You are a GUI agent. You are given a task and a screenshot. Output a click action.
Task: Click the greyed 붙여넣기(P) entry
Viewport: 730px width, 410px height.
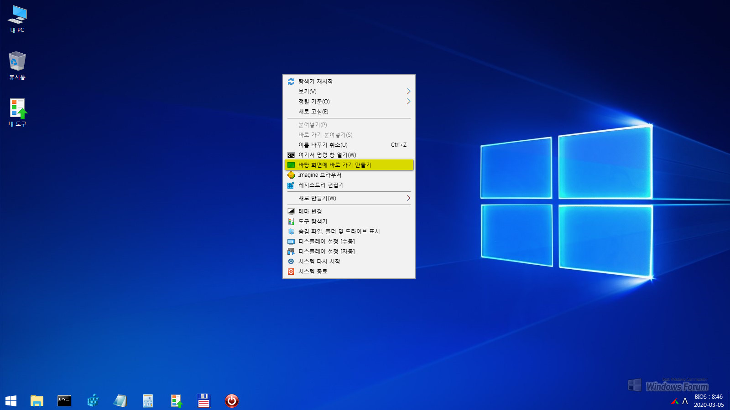[x=349, y=125]
